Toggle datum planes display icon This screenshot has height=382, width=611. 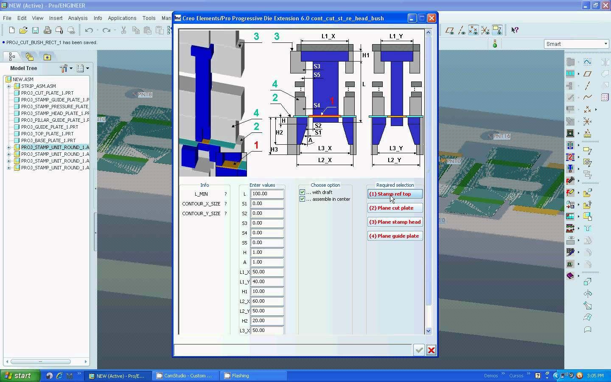click(x=450, y=30)
